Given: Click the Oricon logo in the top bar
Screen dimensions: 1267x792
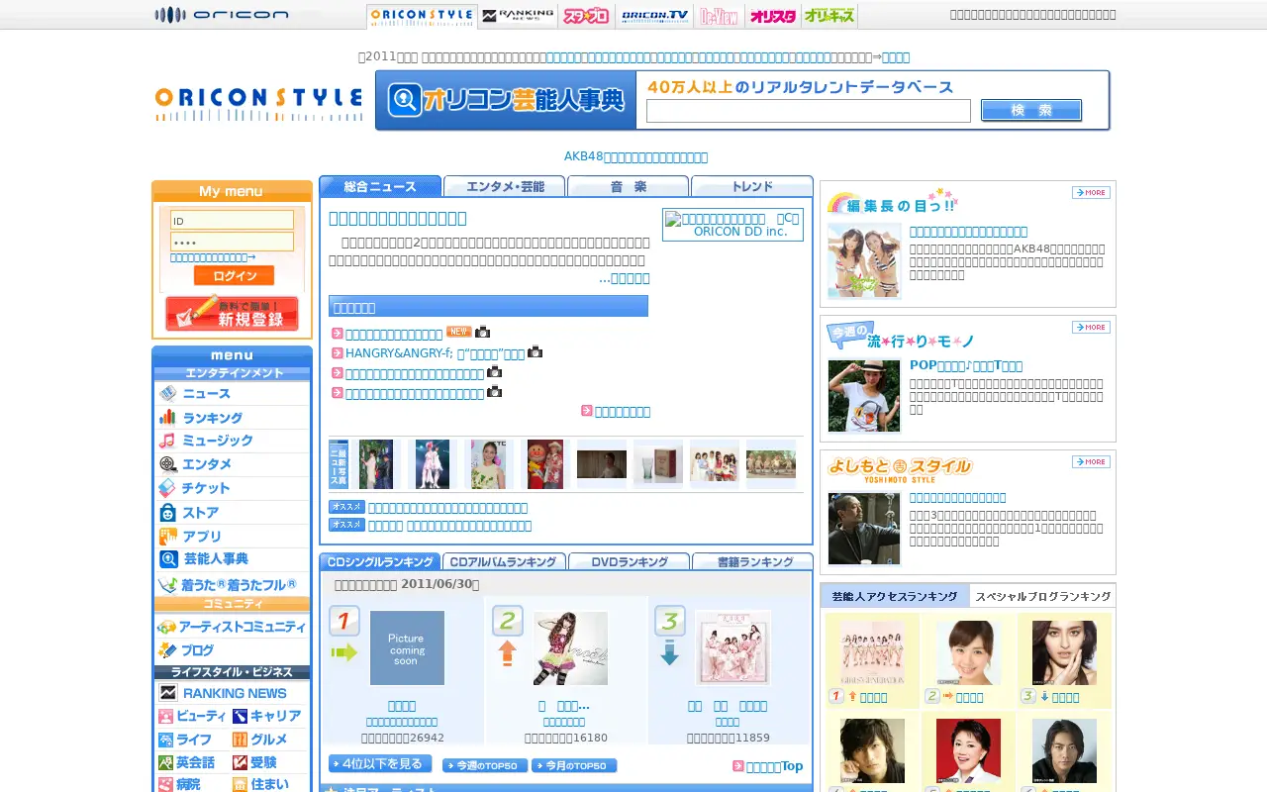Looking at the screenshot, I should click(222, 14).
